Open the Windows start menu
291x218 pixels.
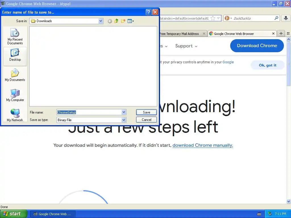(x=14, y=214)
